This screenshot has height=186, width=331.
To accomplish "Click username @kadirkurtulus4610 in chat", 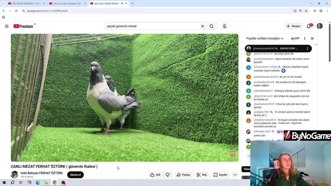I will click(265, 120).
